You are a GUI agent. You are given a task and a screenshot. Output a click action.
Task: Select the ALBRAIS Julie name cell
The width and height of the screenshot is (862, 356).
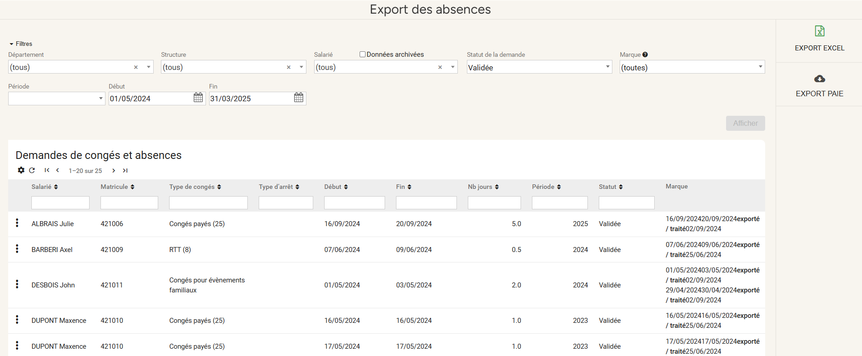[x=52, y=224]
